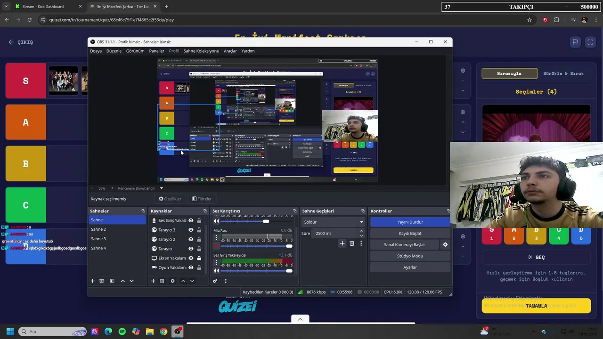Move source up with Kaynaklar up arrow
Image resolution: width=603 pixels, height=339 pixels.
tap(183, 281)
